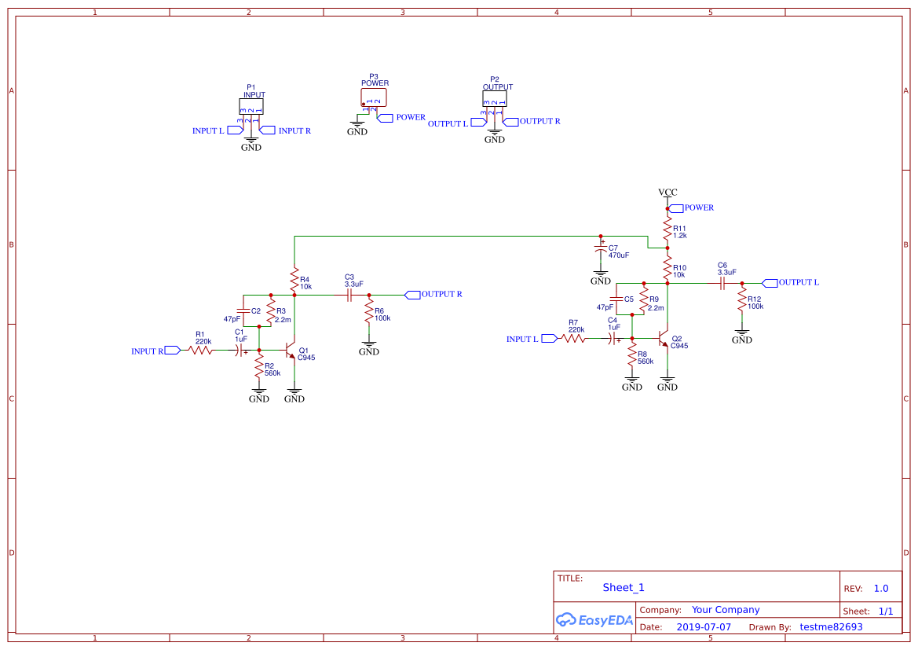Click the INPUT L net flag feeding R7
918x650 pixels.
(x=549, y=338)
